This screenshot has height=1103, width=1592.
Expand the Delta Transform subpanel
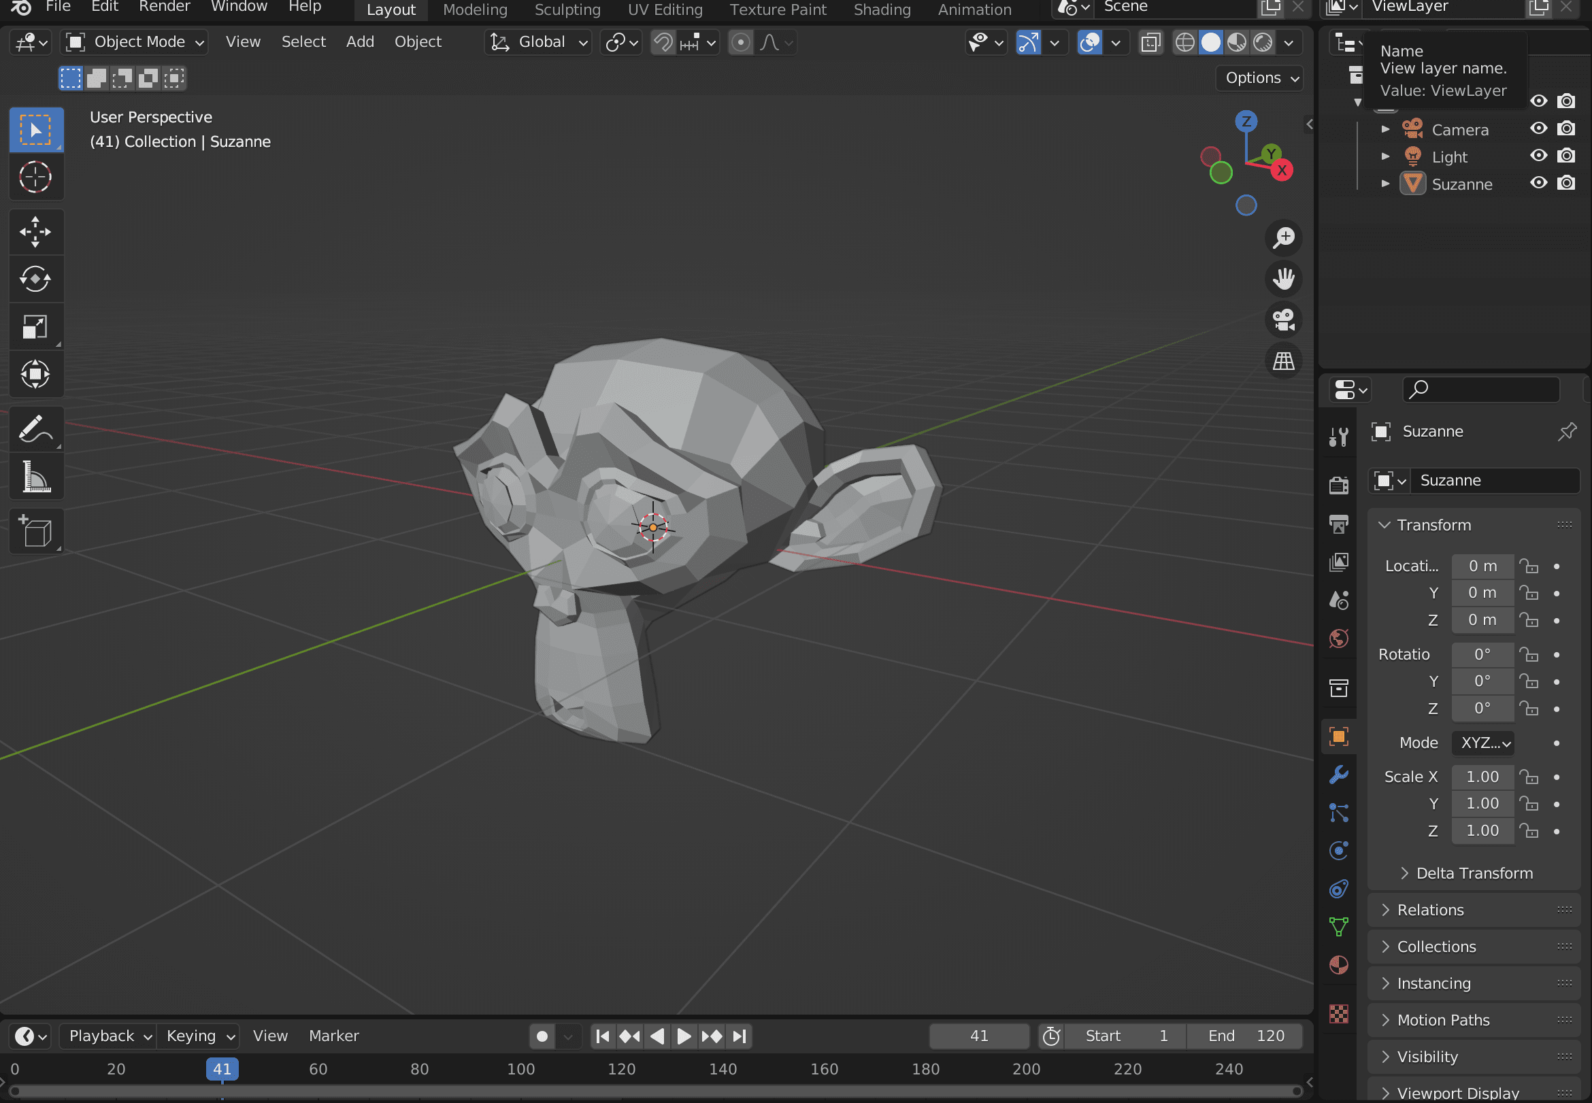(x=1475, y=874)
